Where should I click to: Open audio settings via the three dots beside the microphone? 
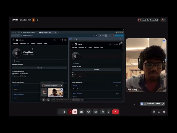60,112
